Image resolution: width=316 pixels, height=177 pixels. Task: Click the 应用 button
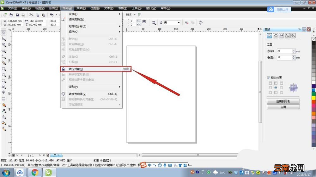point(283,107)
